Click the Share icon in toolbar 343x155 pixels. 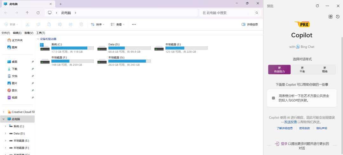point(71,24)
